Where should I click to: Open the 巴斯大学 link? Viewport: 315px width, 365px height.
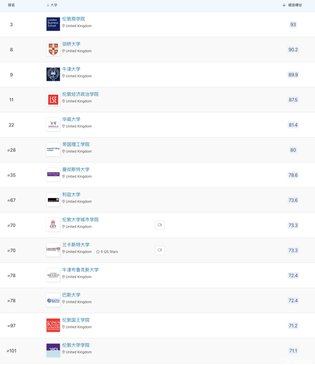[x=71, y=295]
